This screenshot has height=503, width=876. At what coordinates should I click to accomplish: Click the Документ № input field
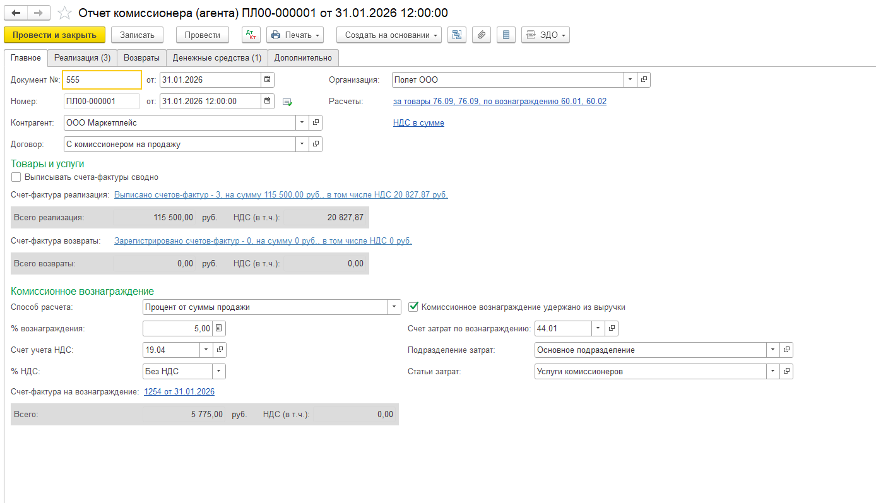[x=101, y=80]
